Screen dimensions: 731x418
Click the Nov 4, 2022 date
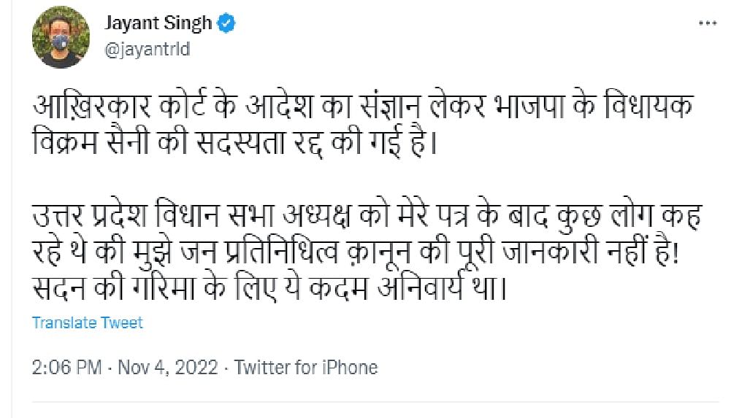(169, 366)
